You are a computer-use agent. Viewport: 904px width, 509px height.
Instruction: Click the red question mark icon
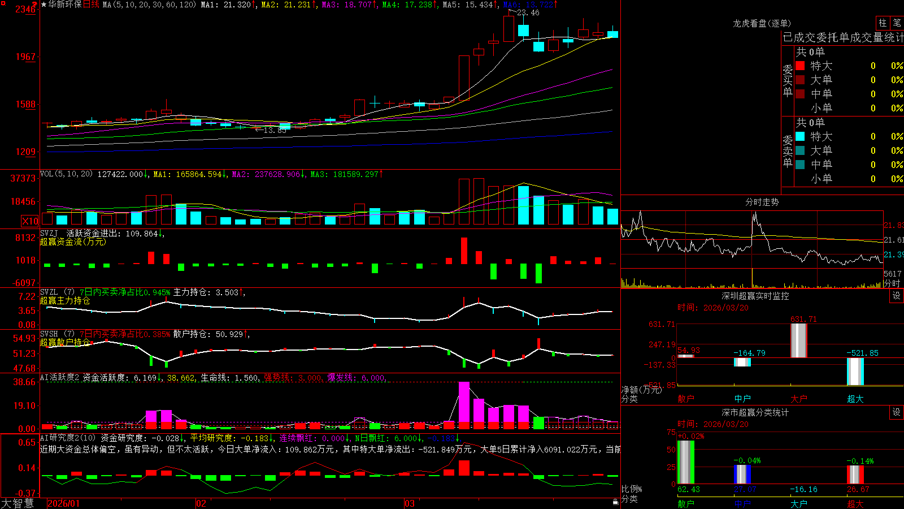click(35, 4)
